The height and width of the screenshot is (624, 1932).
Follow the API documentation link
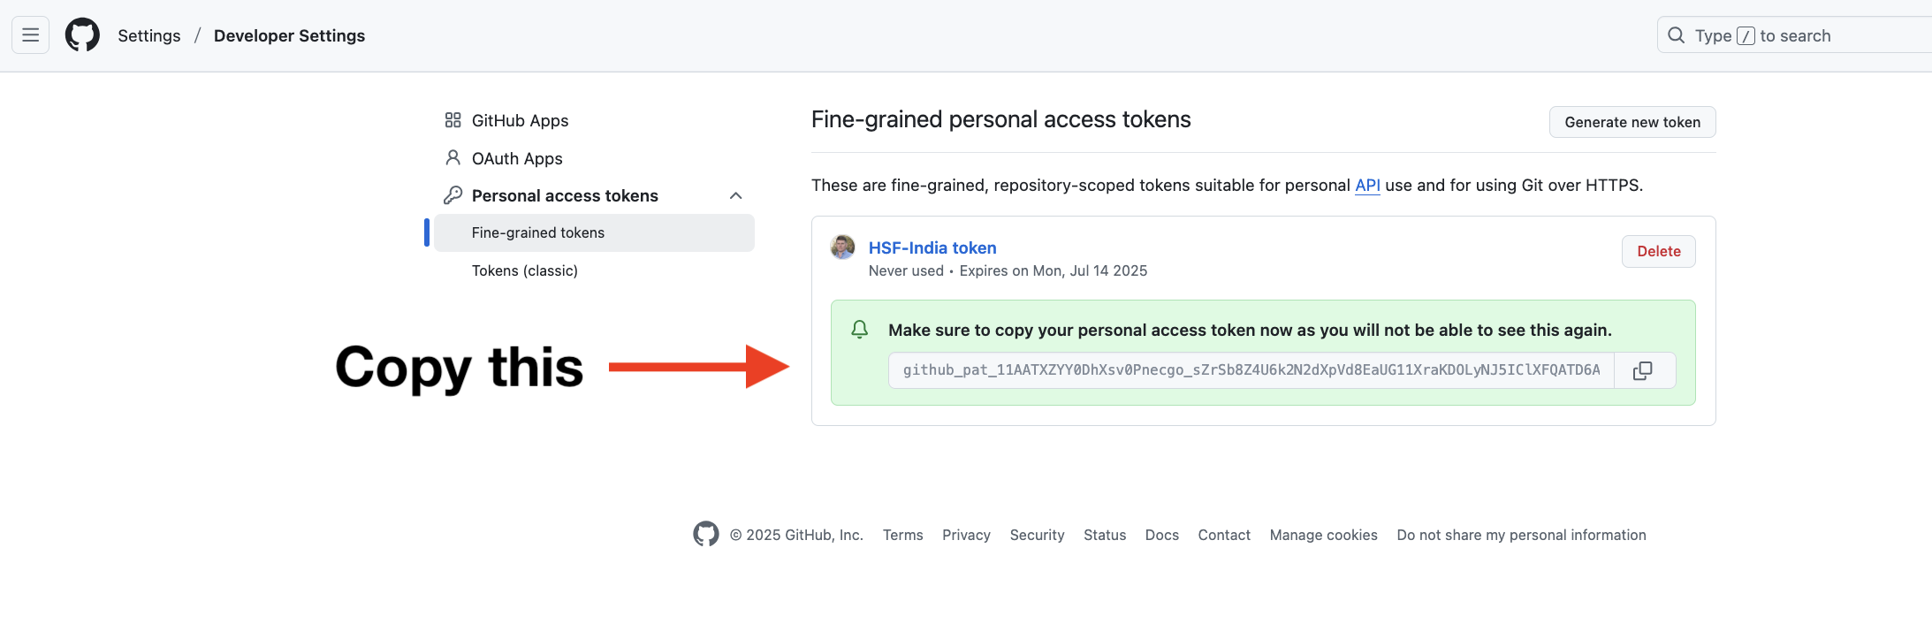[1367, 185]
